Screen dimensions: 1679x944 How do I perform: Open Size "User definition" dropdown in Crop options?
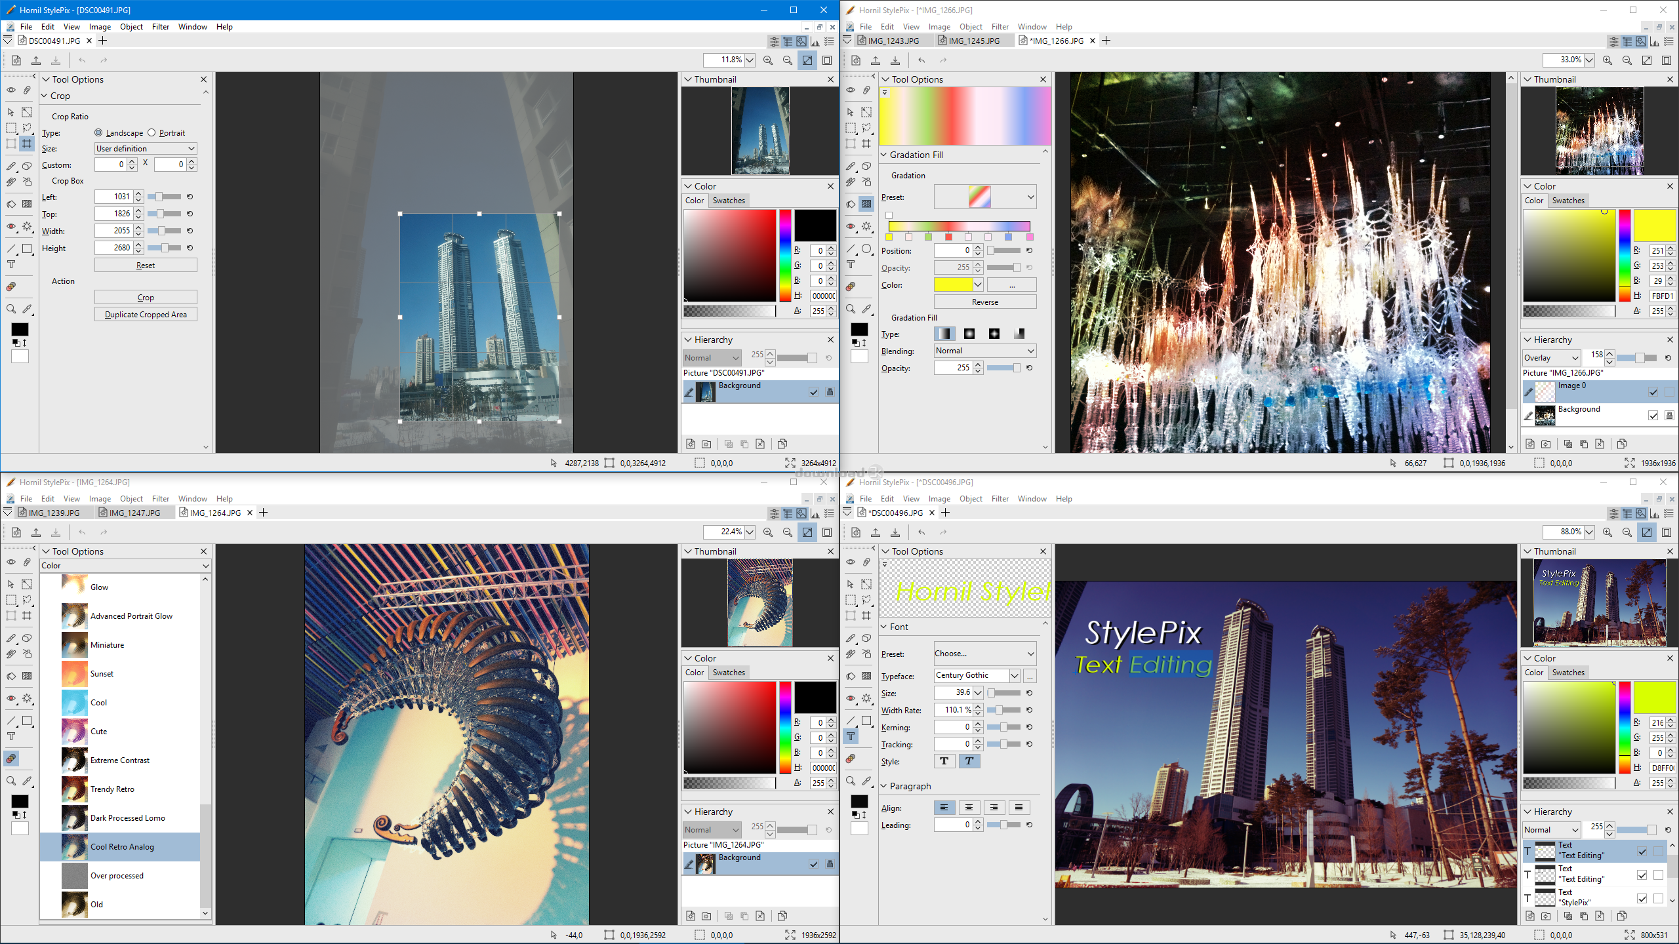point(146,149)
